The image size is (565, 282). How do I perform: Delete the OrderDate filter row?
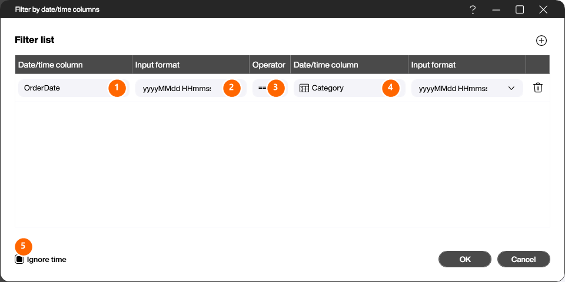537,88
